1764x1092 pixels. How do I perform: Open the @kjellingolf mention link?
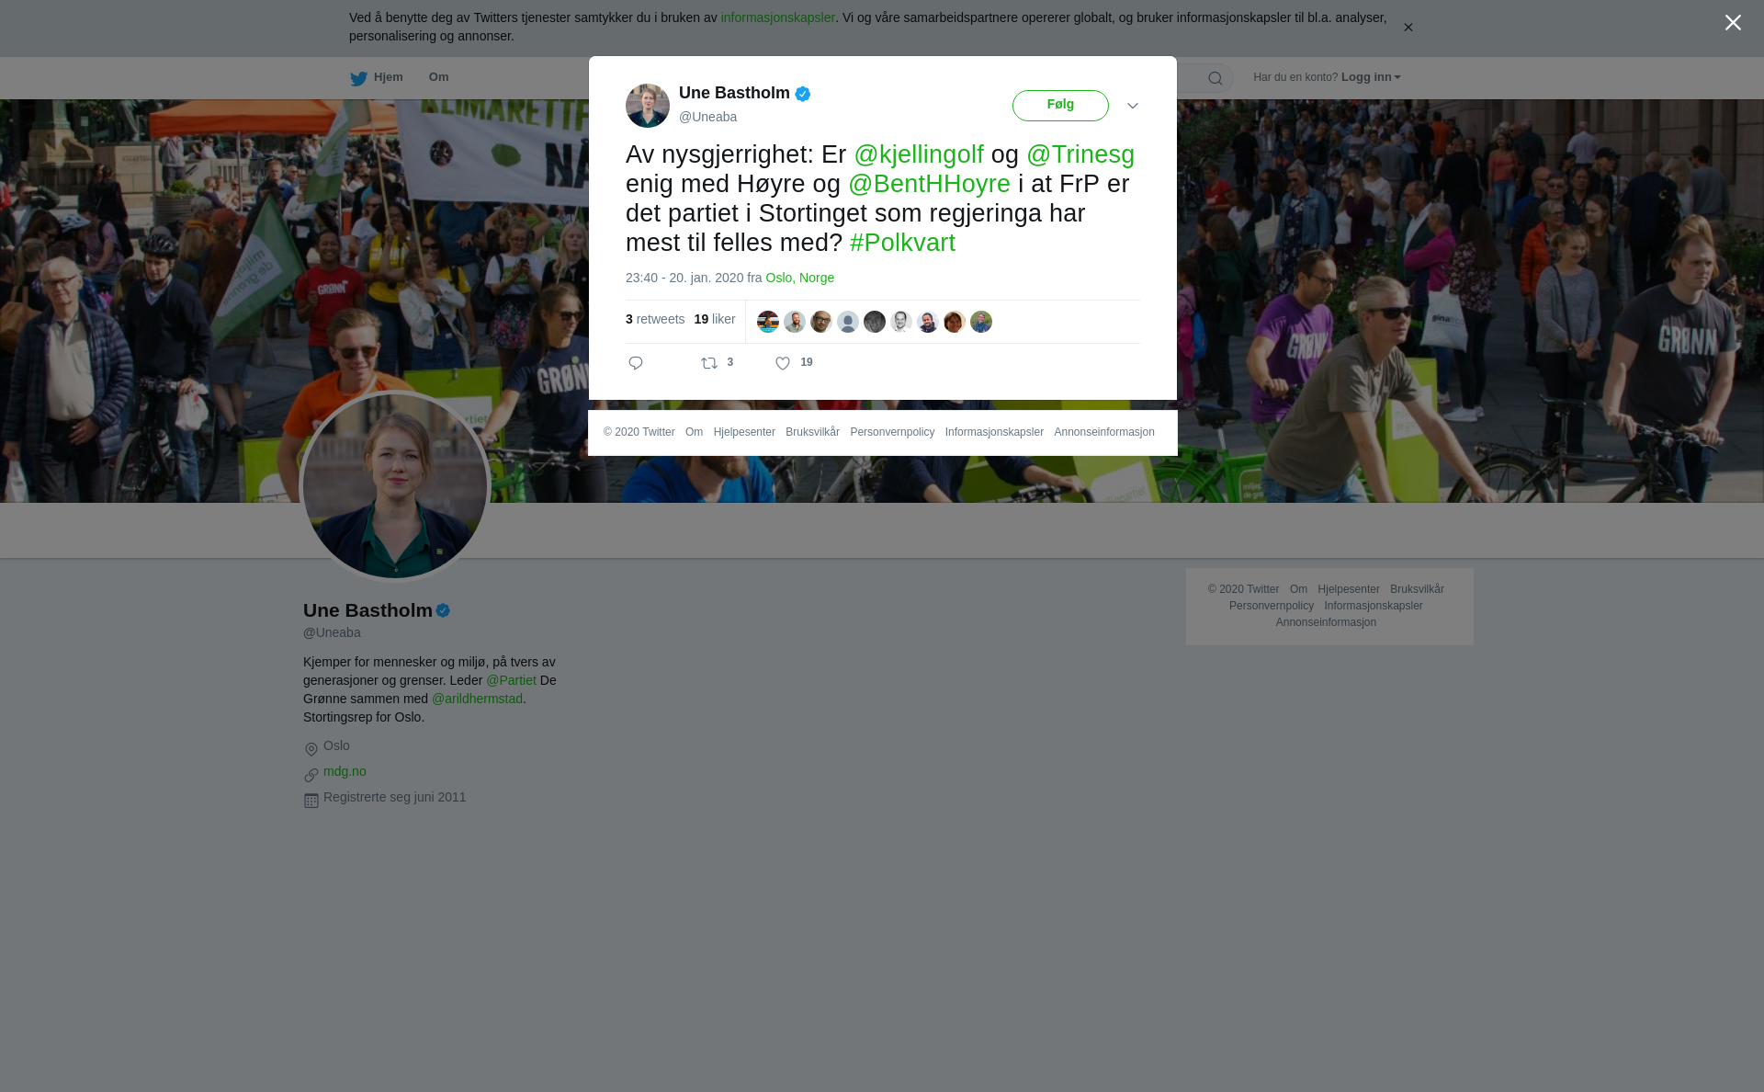pos(919,154)
